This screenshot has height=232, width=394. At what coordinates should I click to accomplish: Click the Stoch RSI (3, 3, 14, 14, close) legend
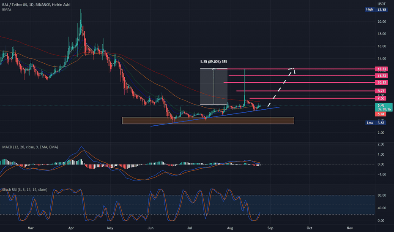coord(25,190)
